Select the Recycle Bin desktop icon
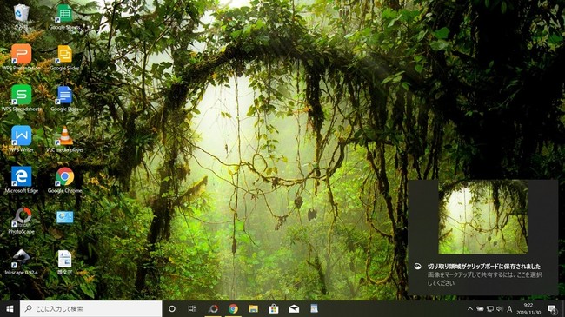The image size is (565, 317). click(21, 17)
